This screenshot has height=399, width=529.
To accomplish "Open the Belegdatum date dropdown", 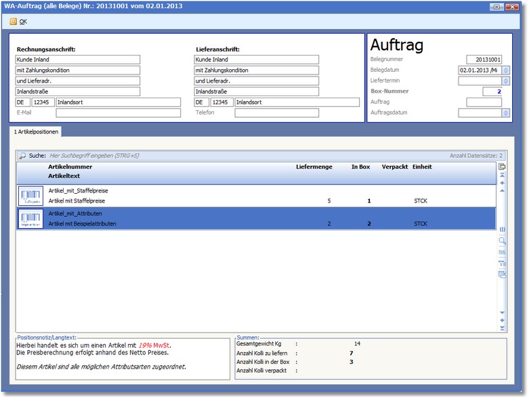I will [506, 70].
